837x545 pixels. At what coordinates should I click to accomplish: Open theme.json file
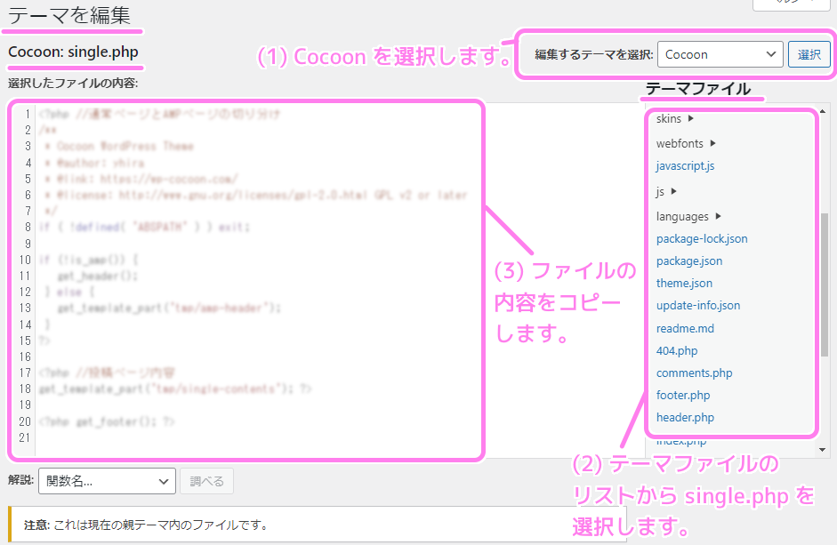(x=684, y=284)
